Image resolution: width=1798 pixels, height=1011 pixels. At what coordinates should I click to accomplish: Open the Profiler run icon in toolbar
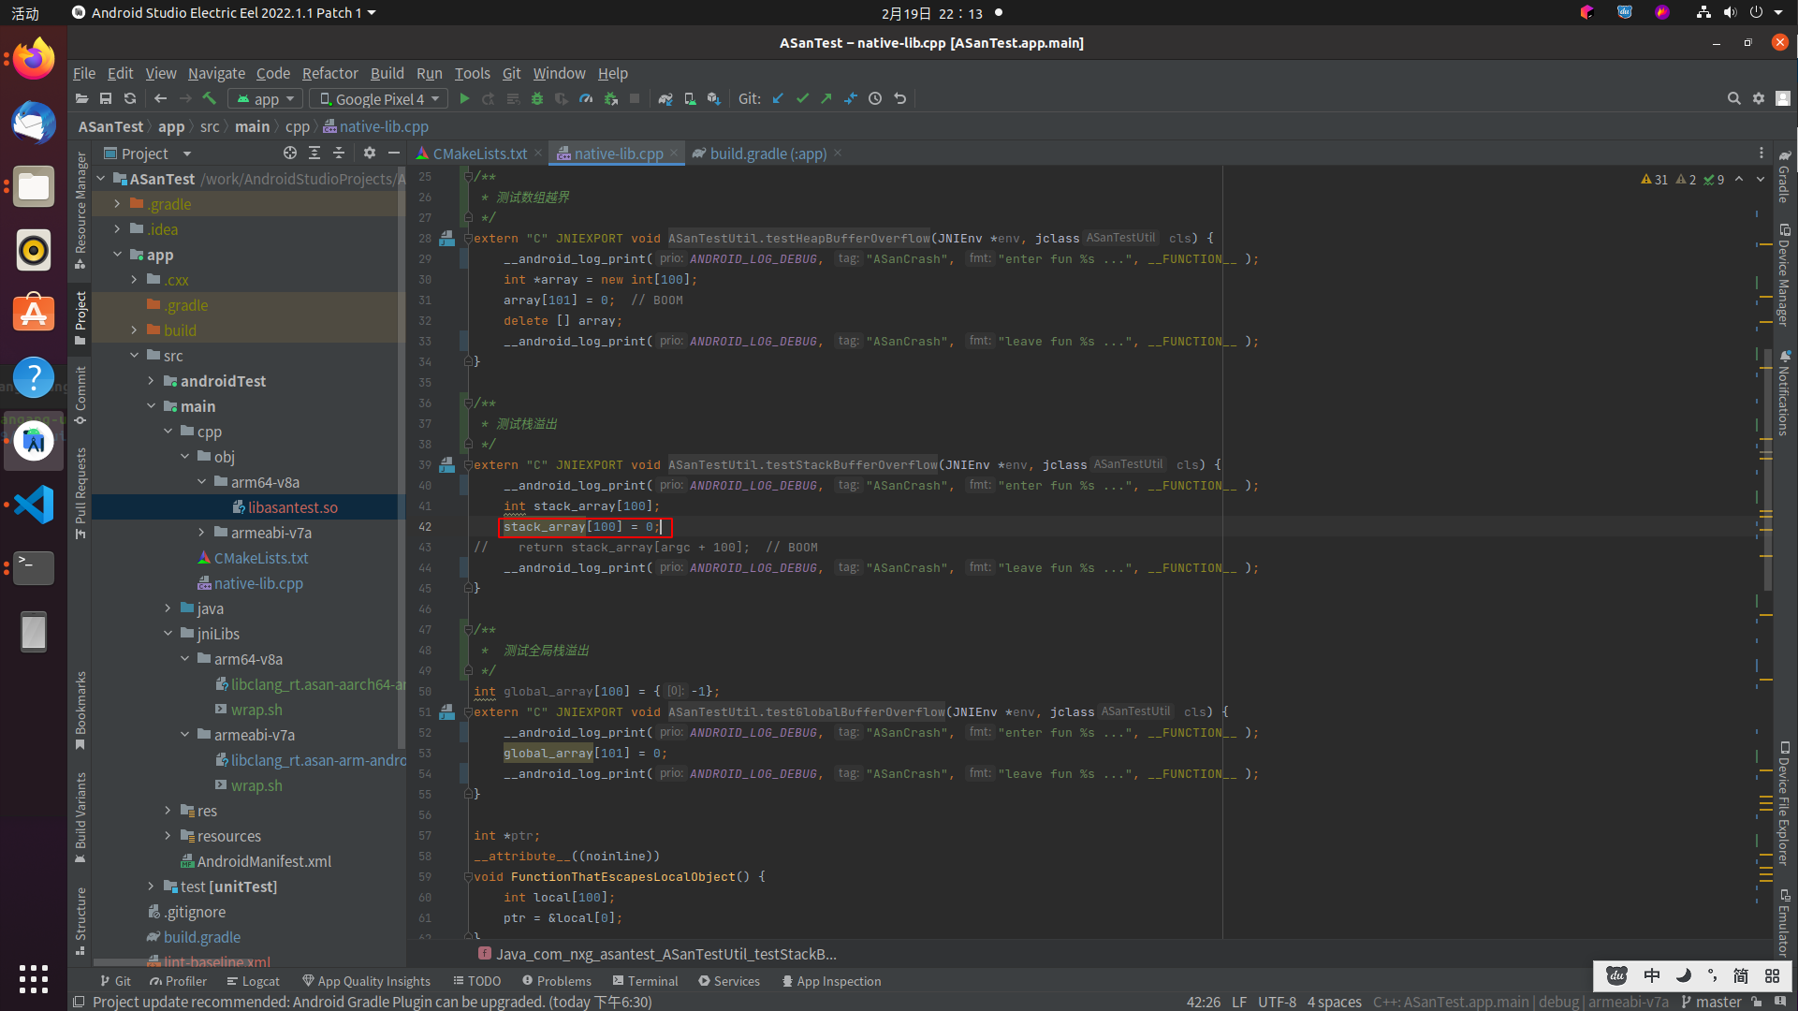pos(586,98)
